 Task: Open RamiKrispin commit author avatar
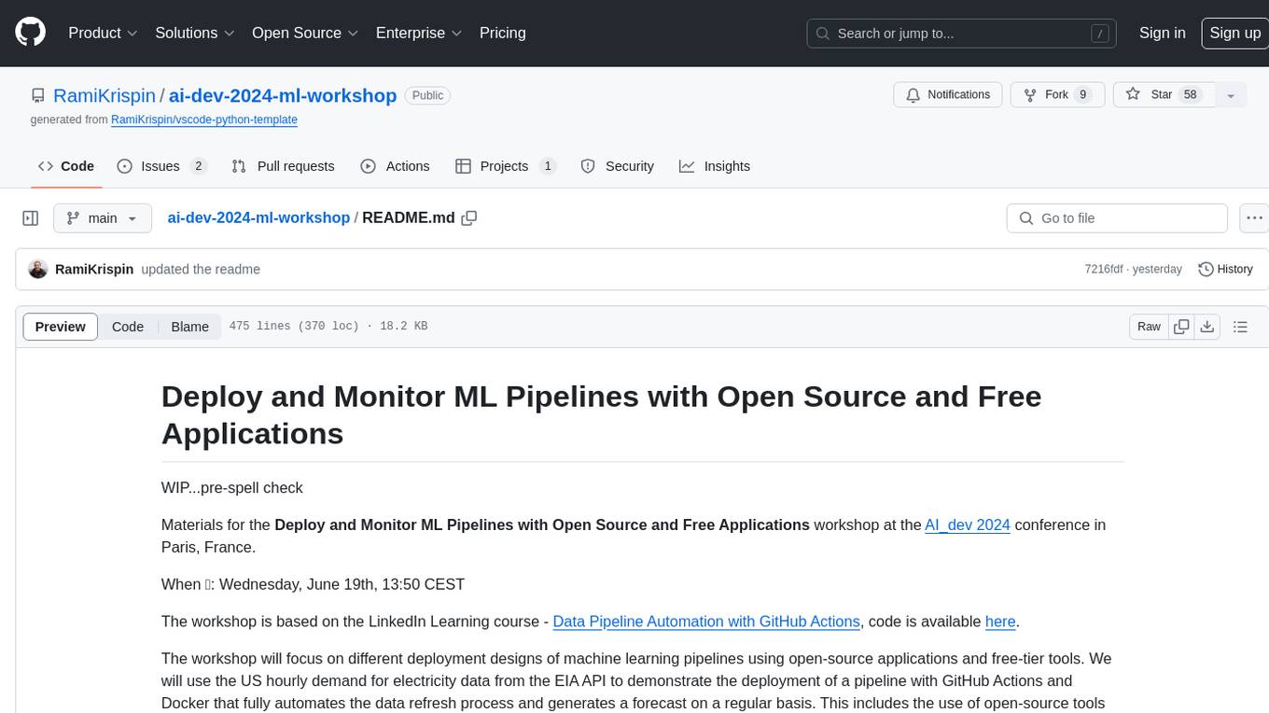38,269
